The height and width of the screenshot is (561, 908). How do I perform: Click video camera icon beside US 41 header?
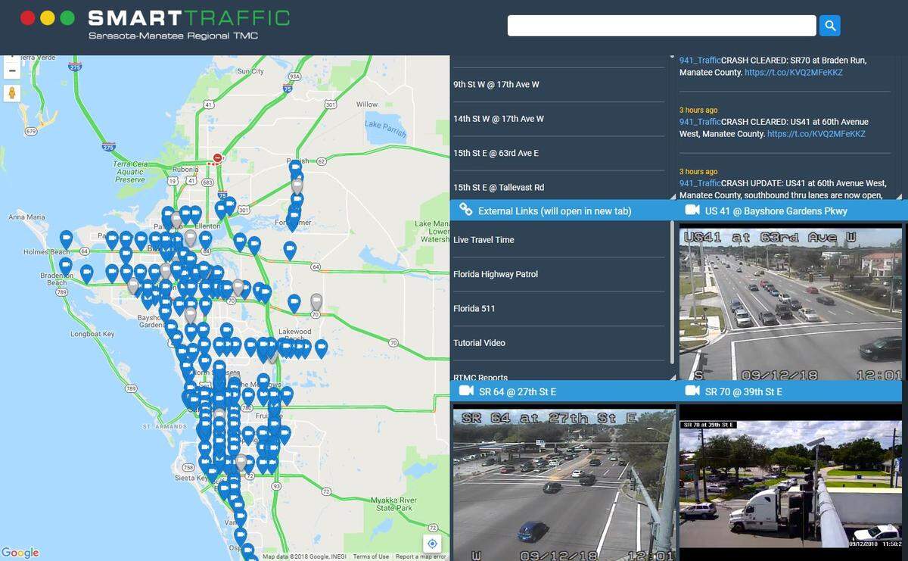coord(692,210)
